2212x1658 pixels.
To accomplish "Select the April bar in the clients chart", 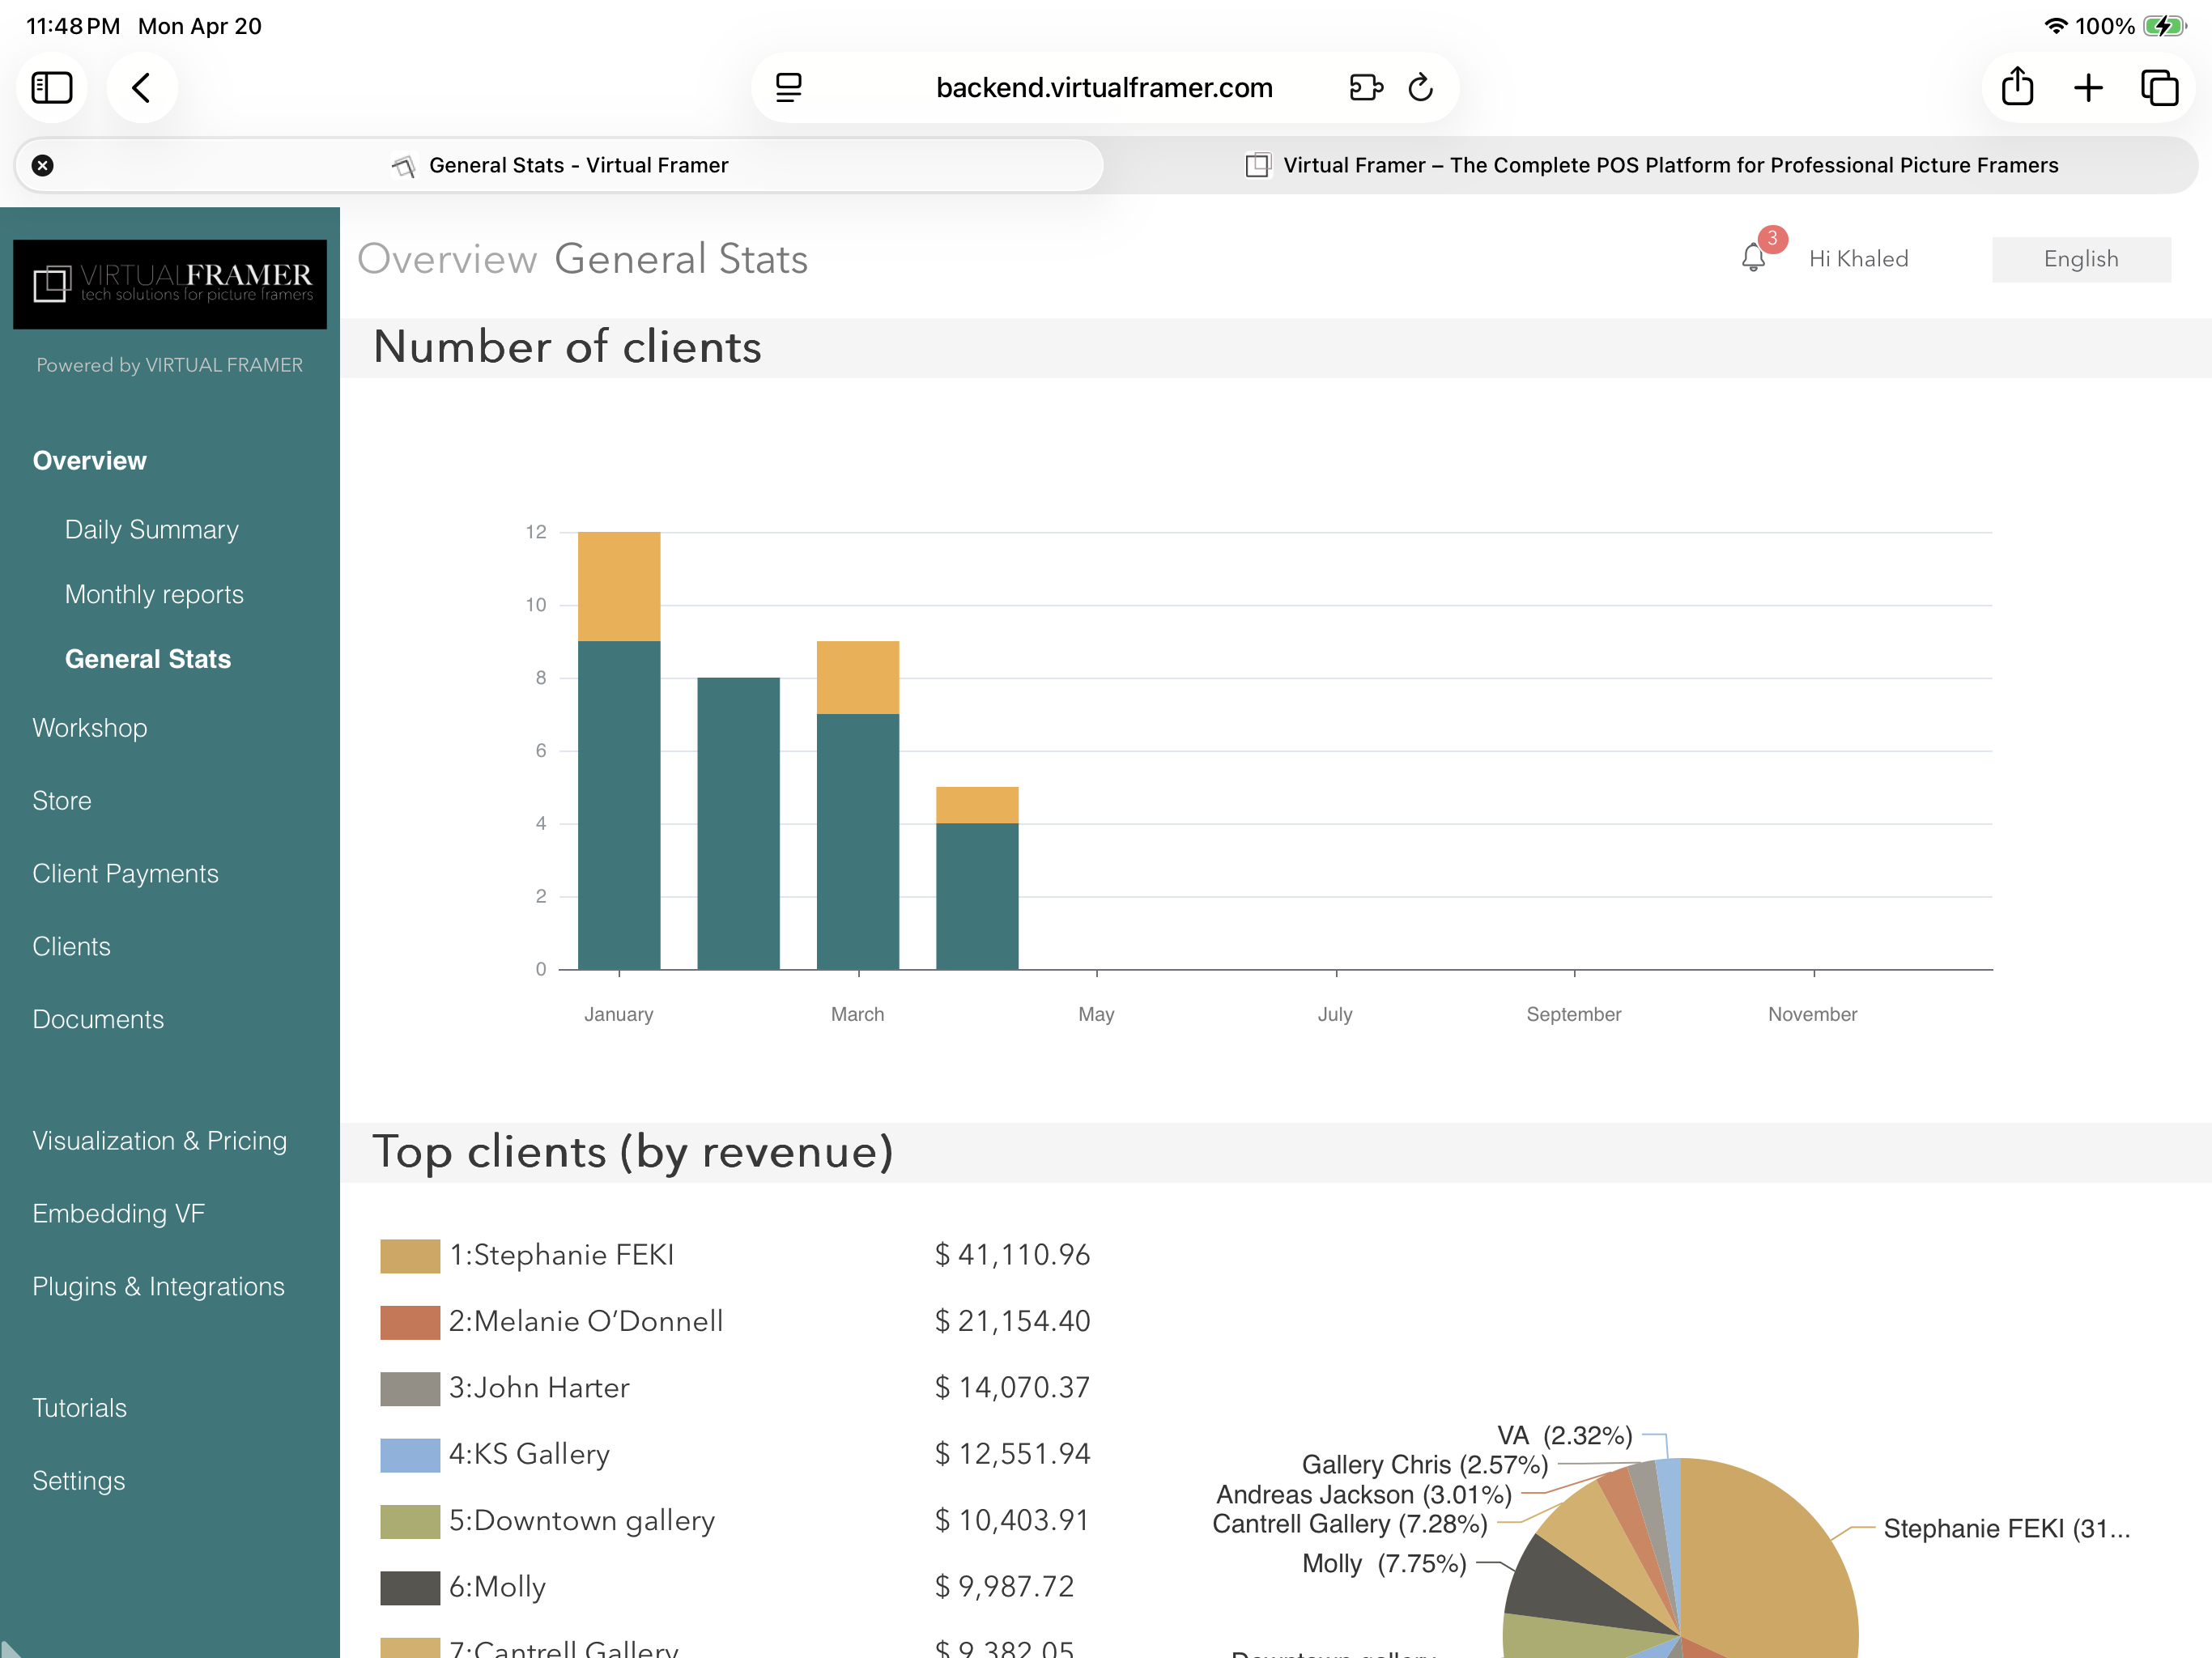I will 977,879.
